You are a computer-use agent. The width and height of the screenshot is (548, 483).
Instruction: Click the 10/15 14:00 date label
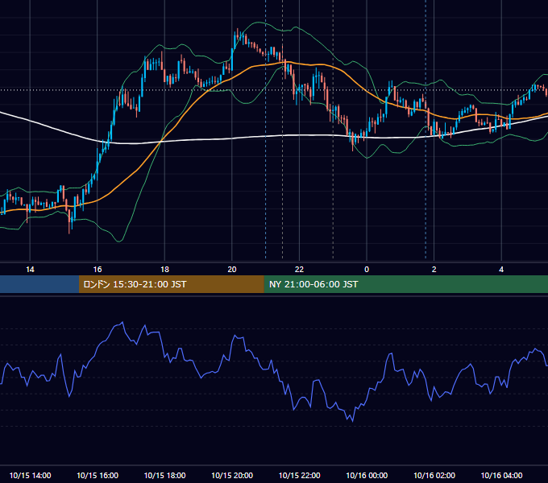click(x=30, y=475)
